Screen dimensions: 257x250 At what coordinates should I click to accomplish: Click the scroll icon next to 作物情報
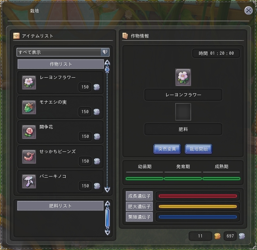[125, 36]
